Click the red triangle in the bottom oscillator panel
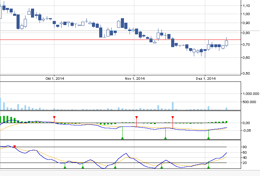The width and height of the screenshot is (260, 176). pos(14,147)
